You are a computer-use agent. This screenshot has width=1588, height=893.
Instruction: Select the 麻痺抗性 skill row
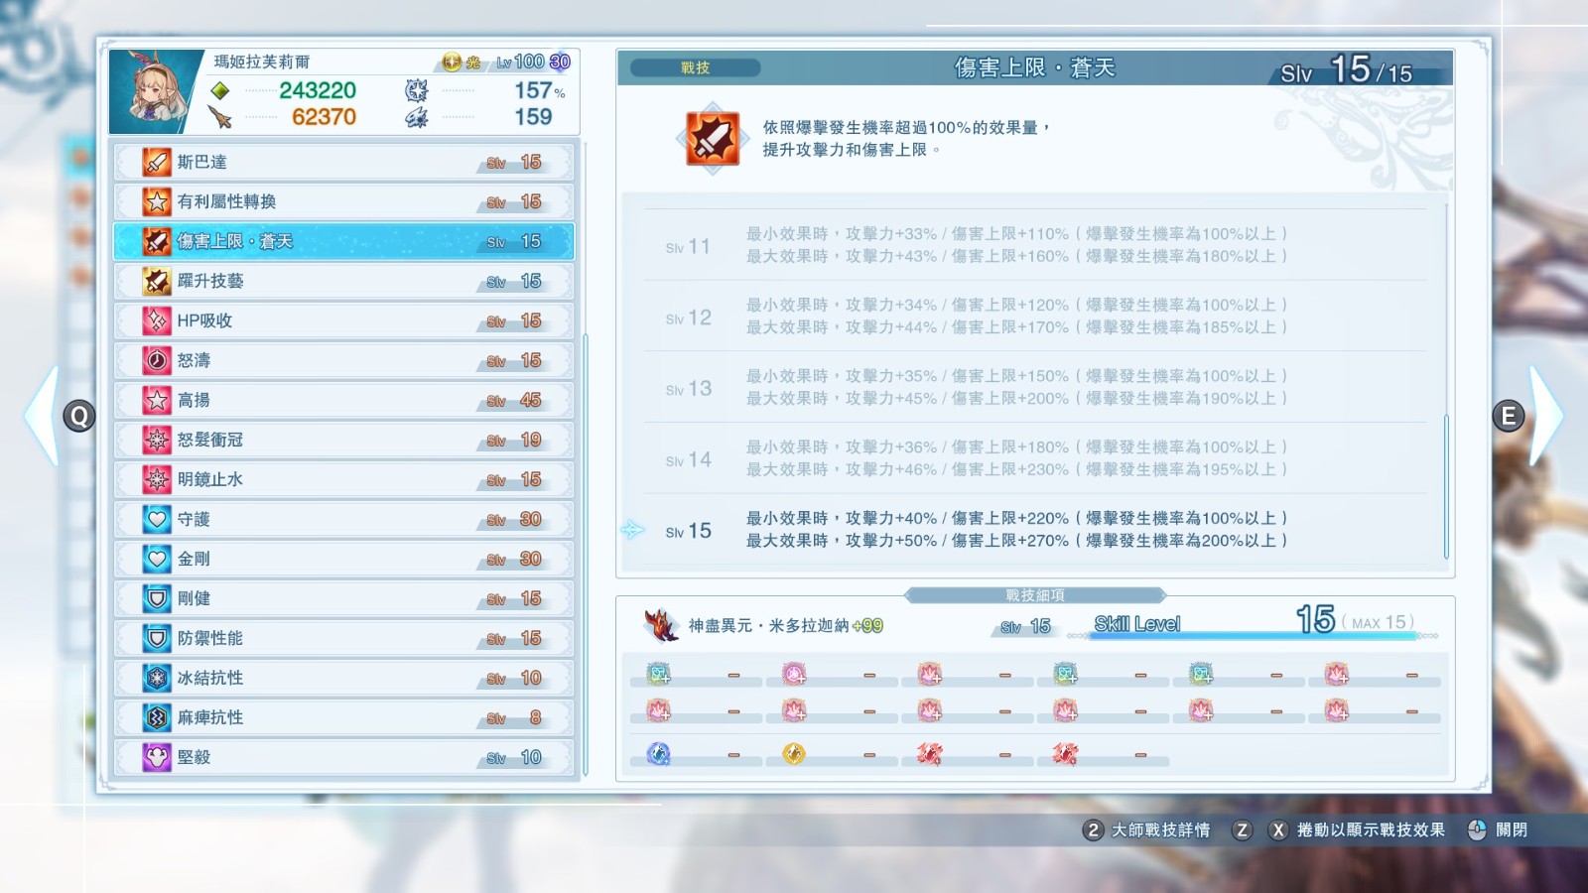(344, 717)
